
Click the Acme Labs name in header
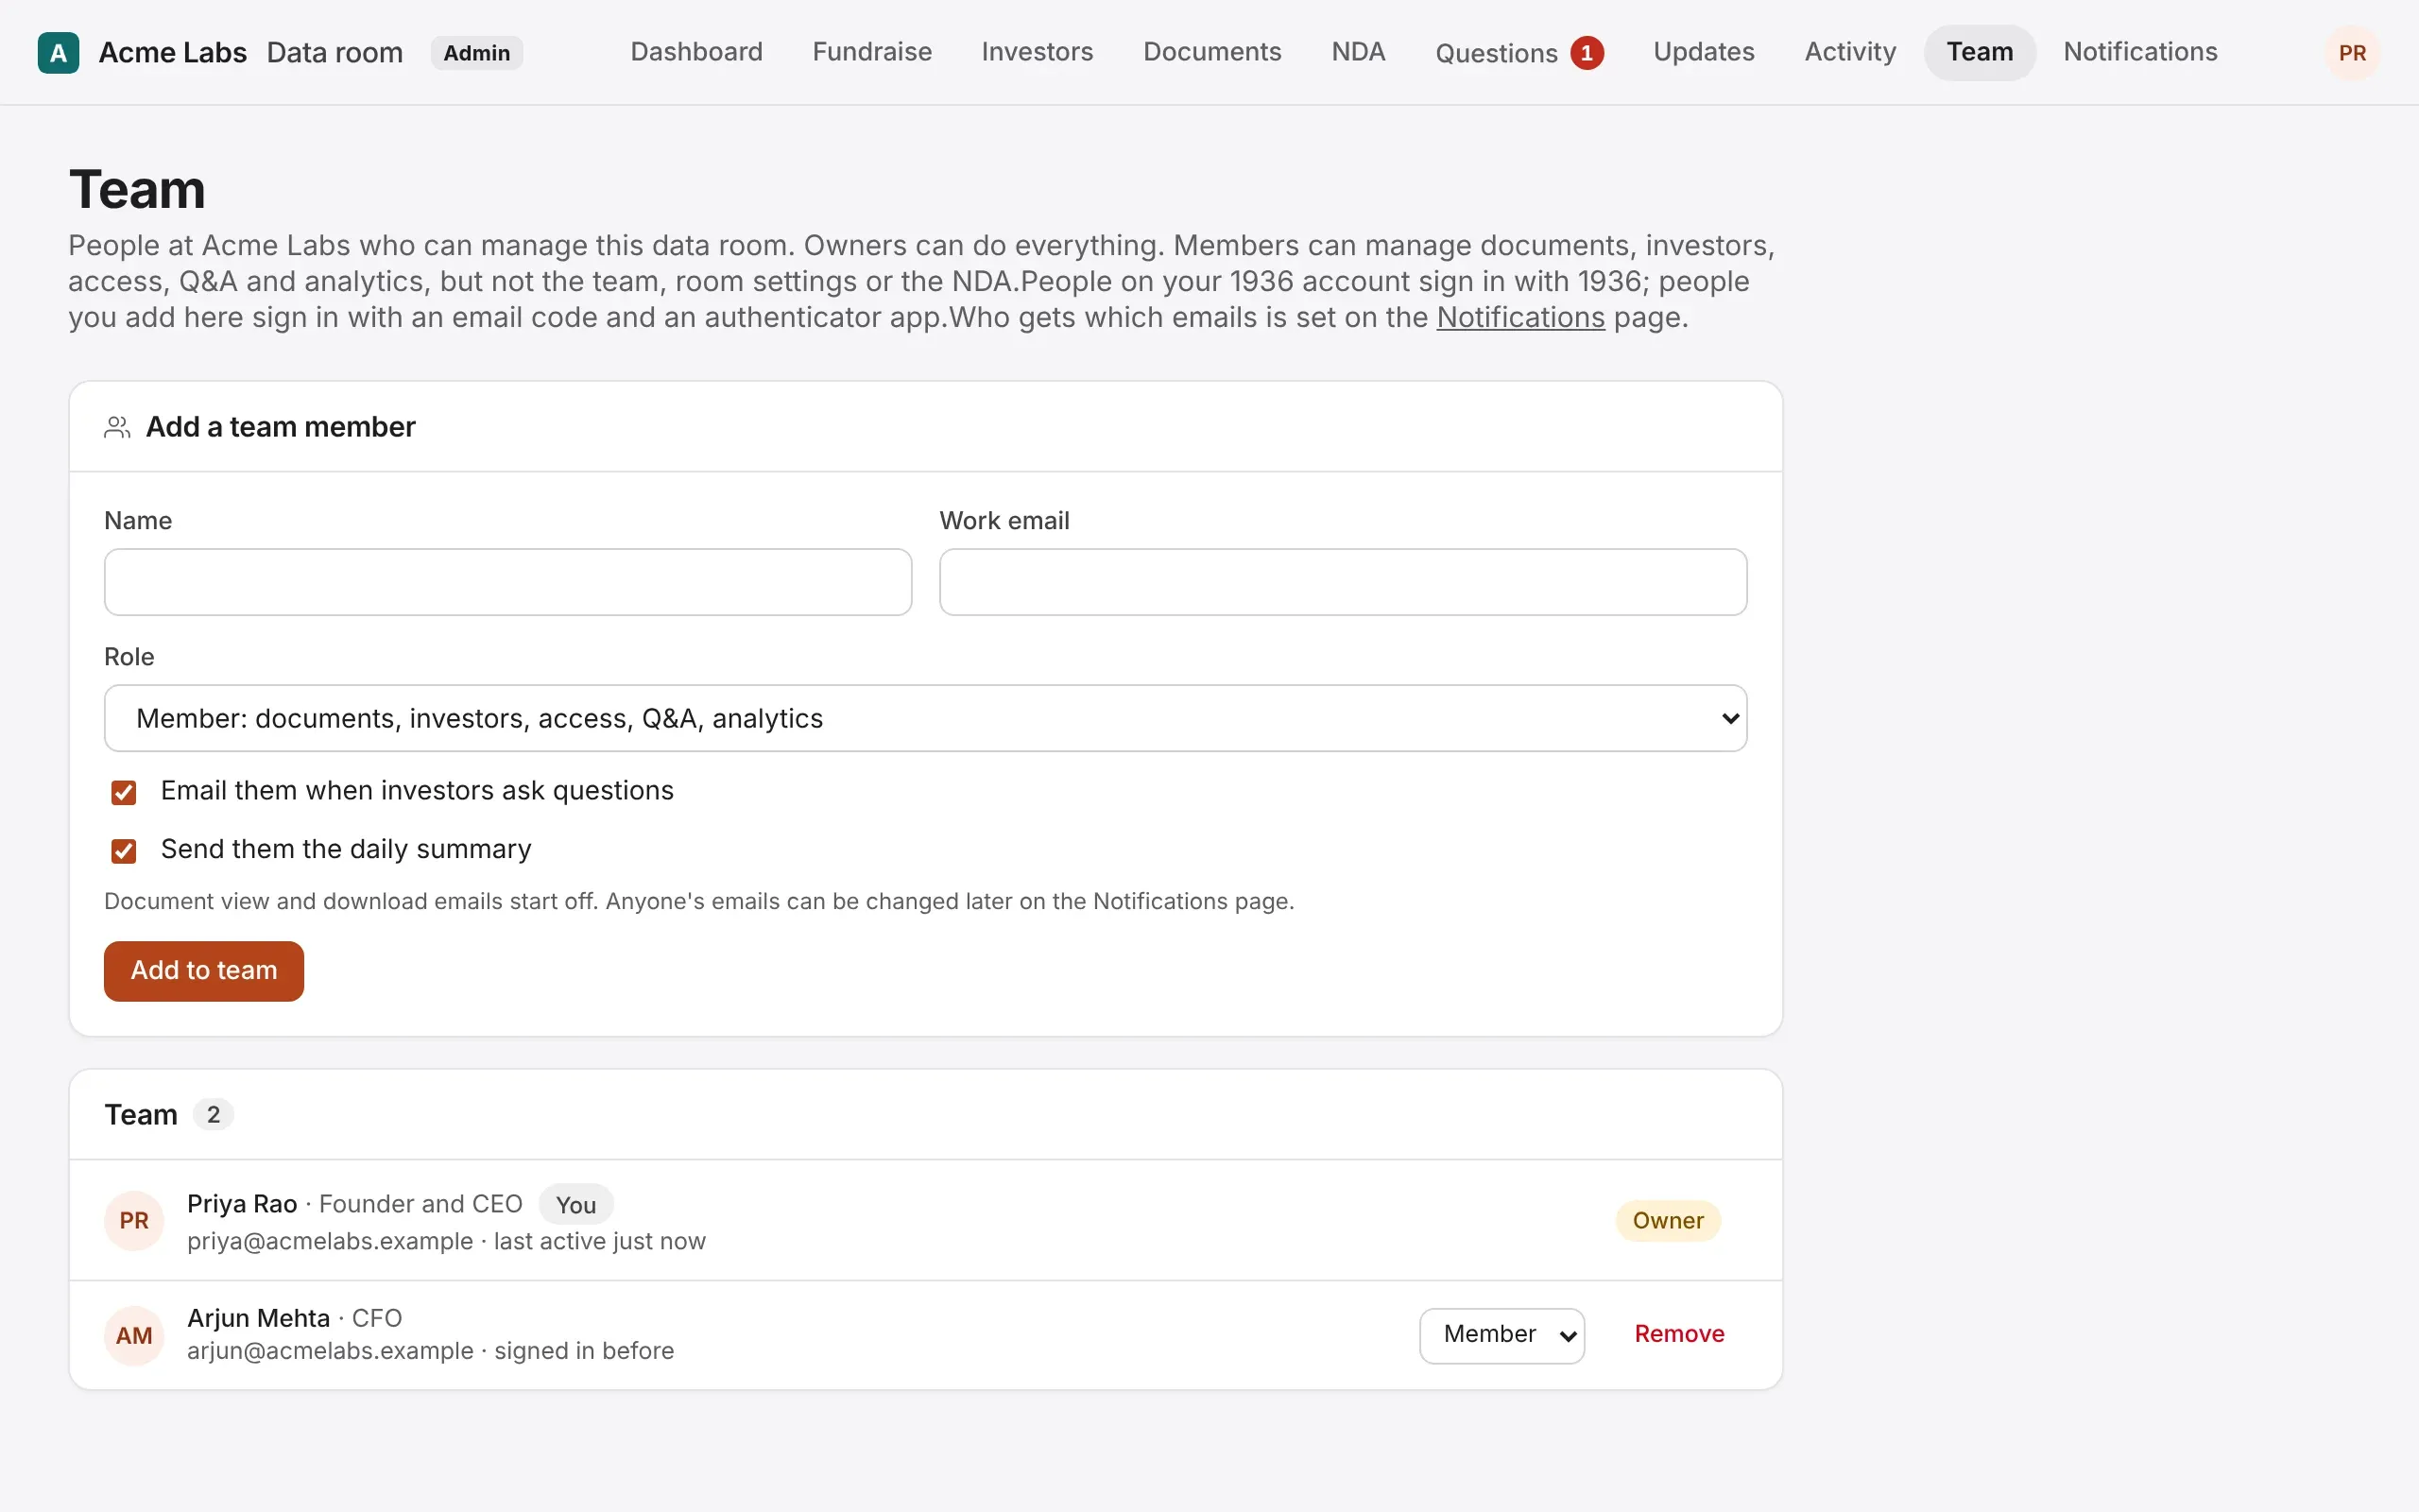[x=172, y=53]
